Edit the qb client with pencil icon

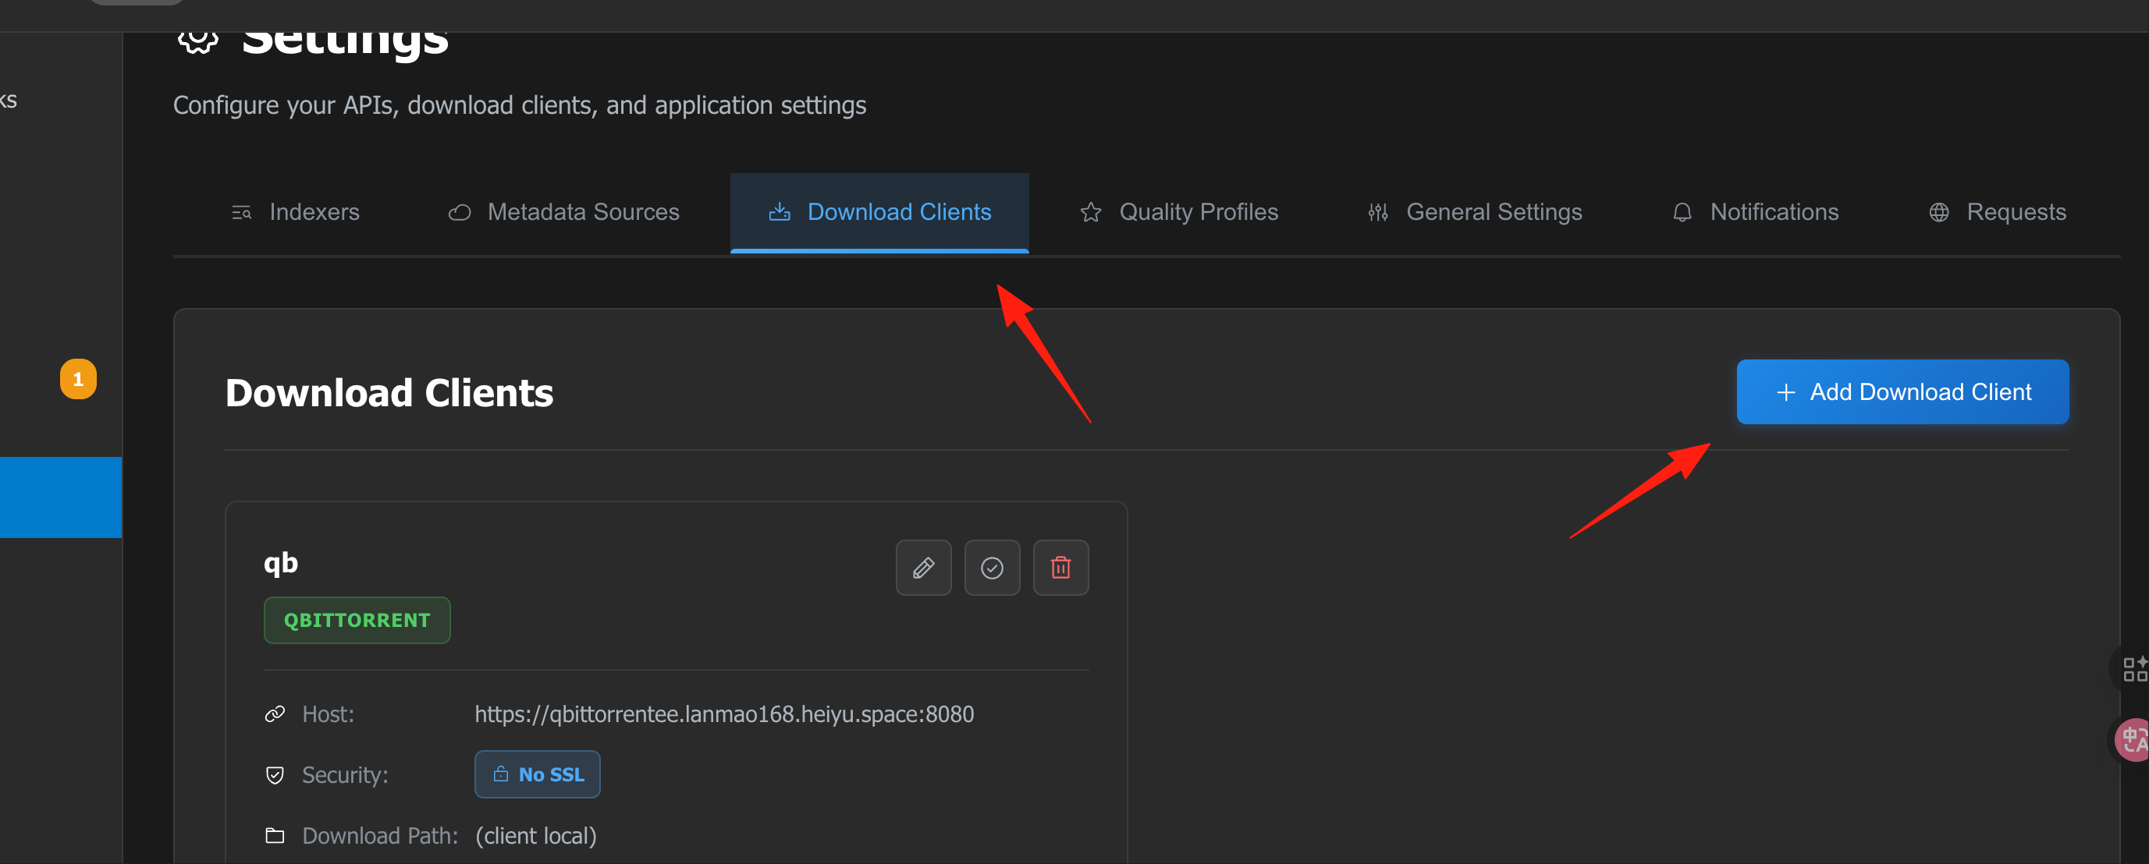pos(923,568)
